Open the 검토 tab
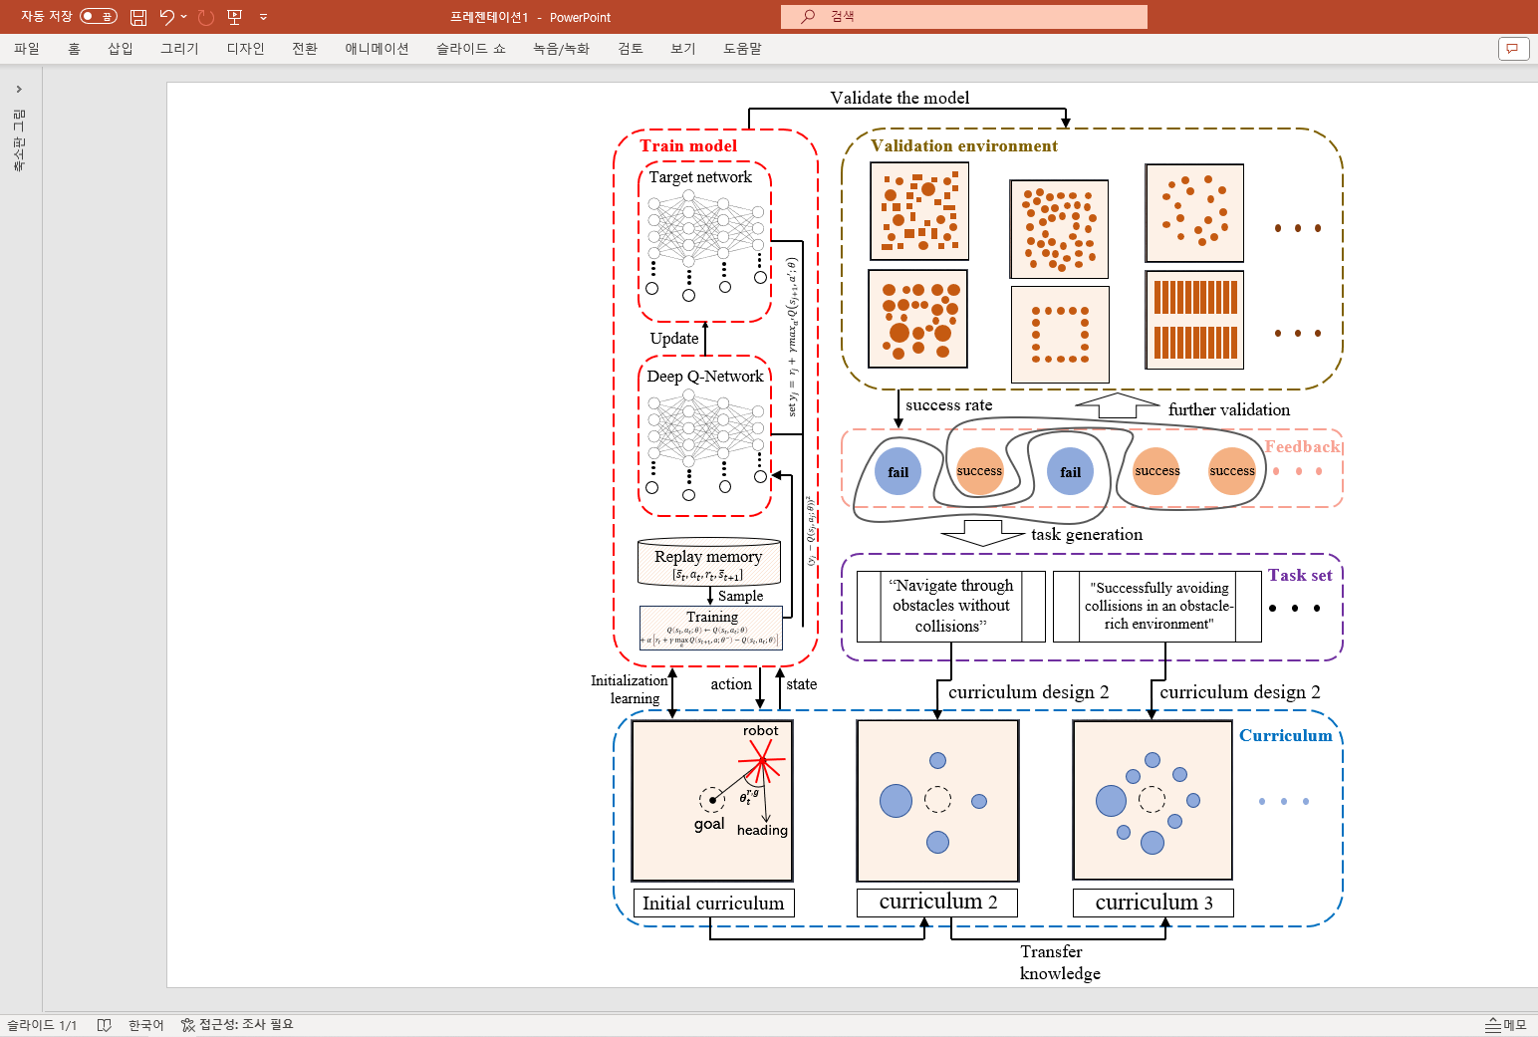The height and width of the screenshot is (1037, 1538). [x=630, y=49]
